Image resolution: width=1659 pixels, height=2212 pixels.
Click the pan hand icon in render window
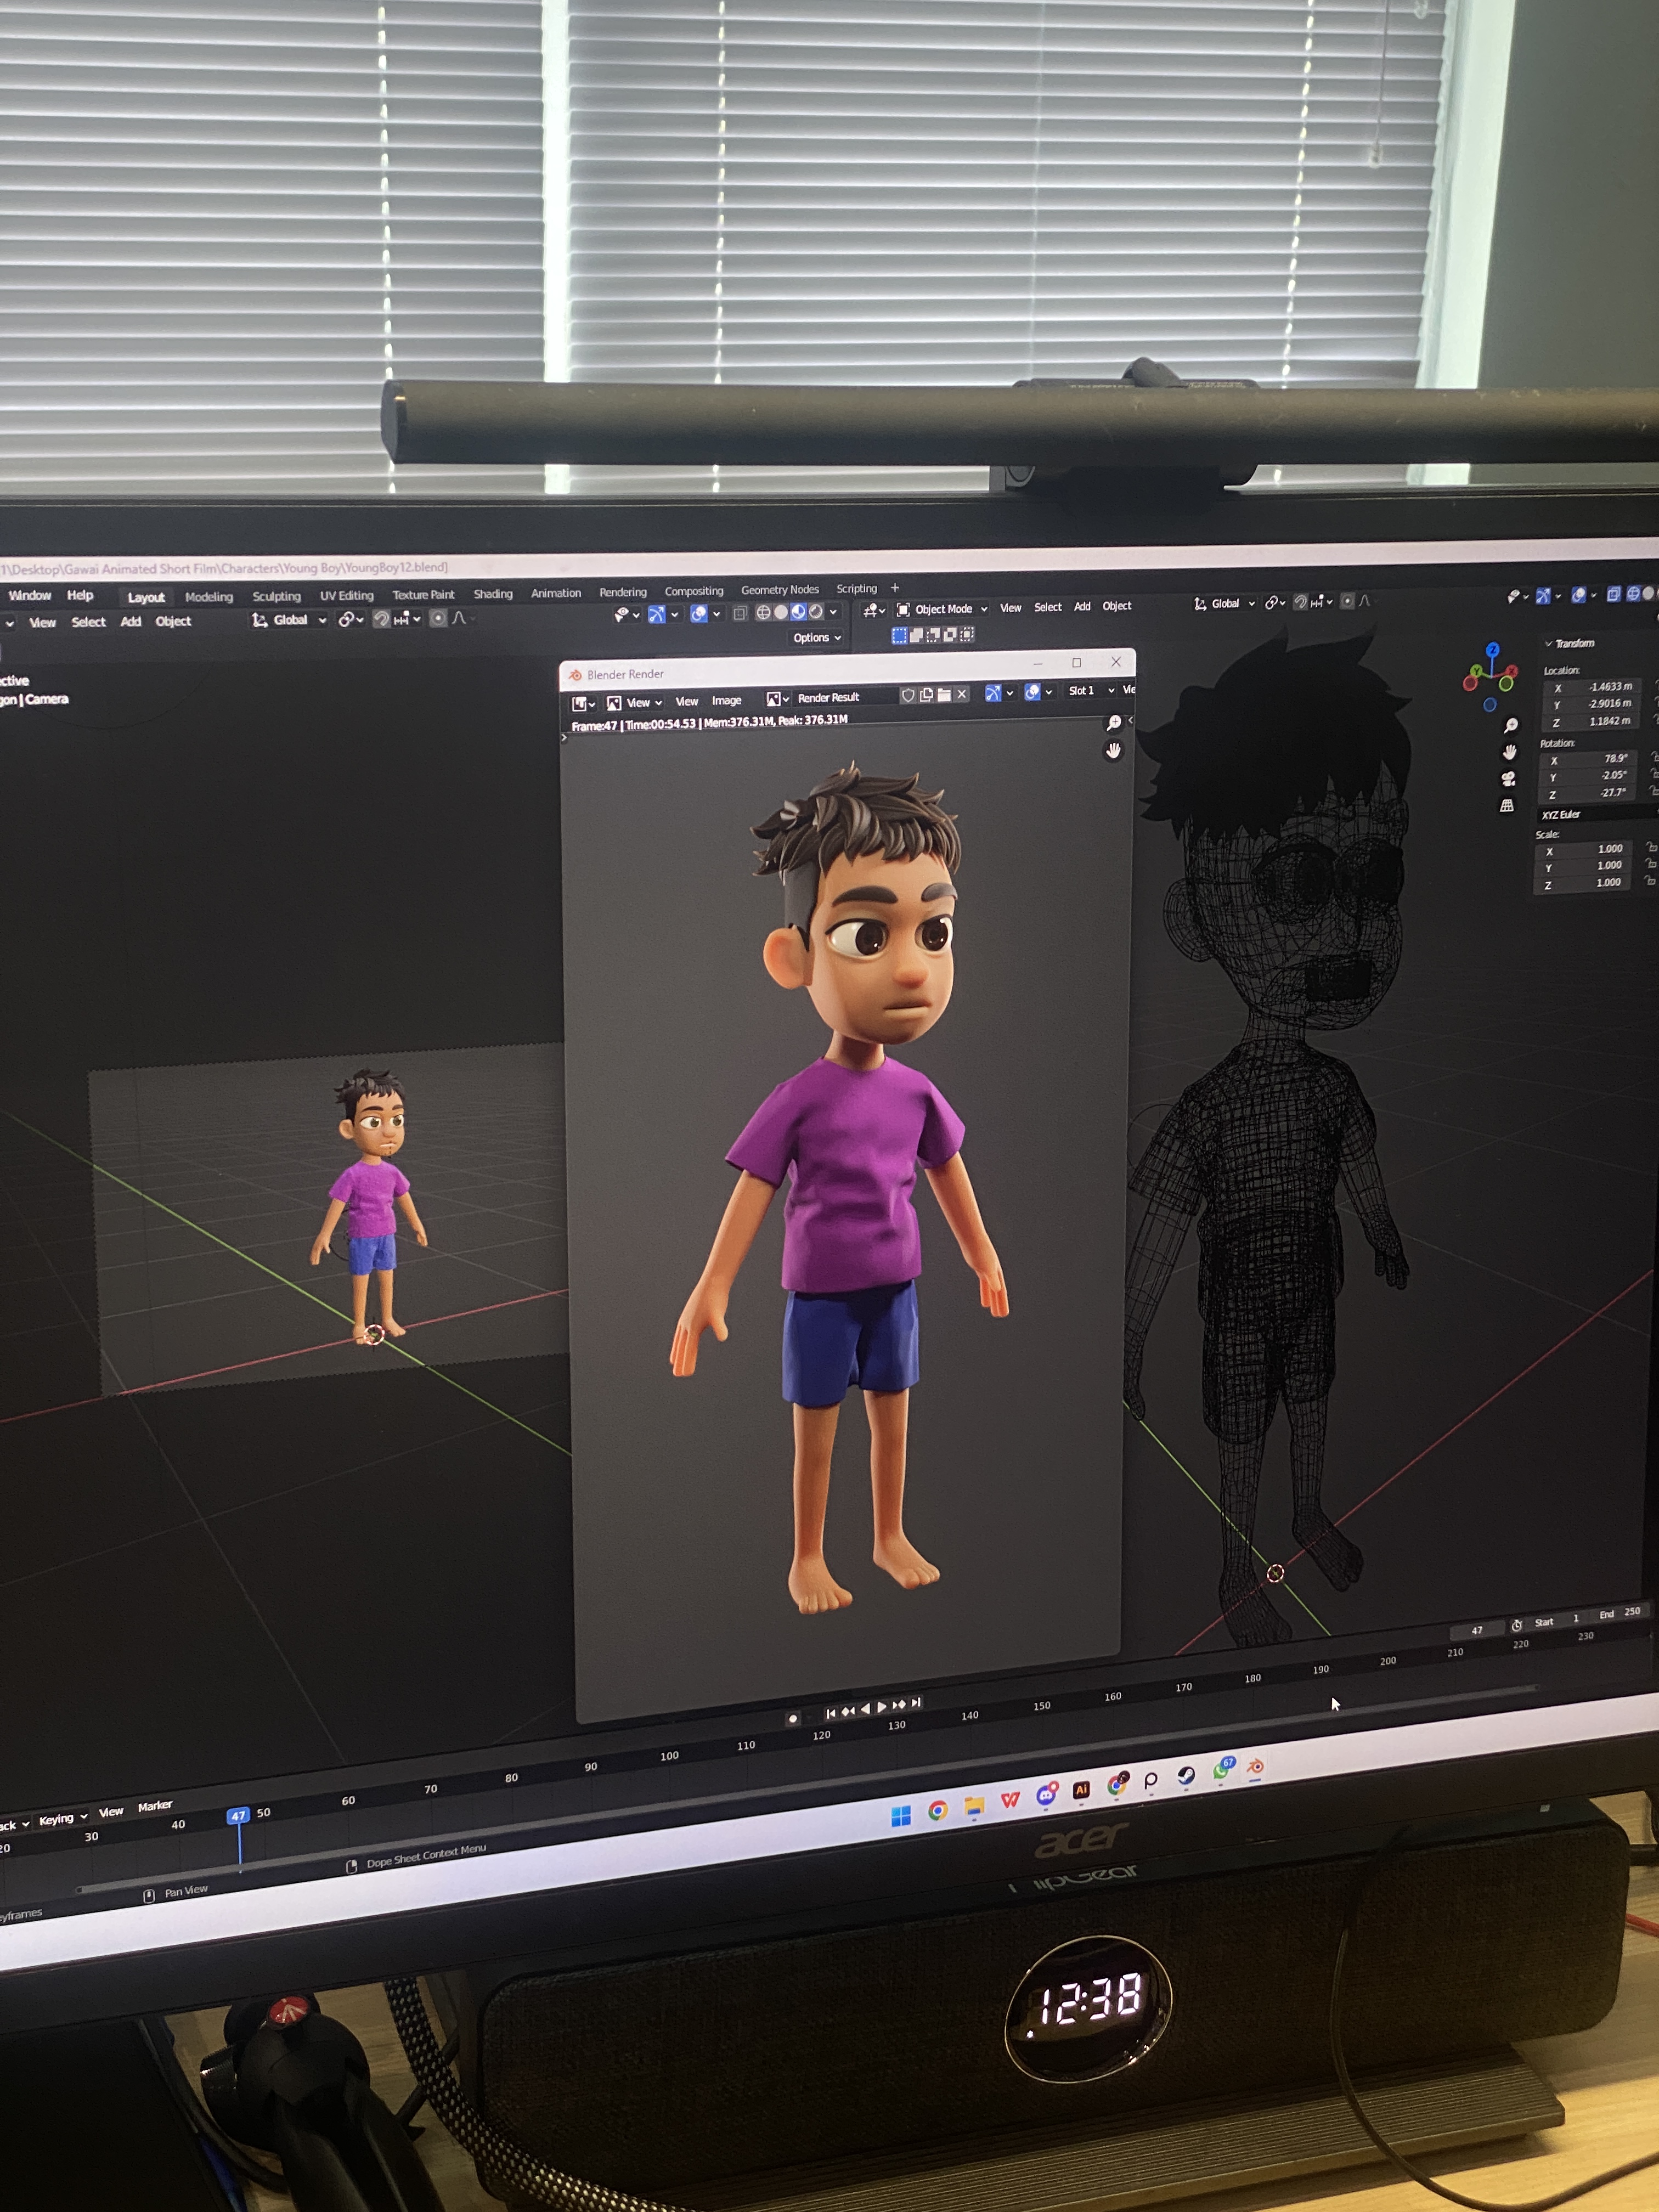click(x=1113, y=751)
